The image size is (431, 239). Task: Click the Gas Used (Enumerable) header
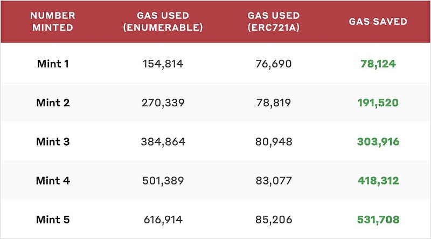click(x=163, y=22)
